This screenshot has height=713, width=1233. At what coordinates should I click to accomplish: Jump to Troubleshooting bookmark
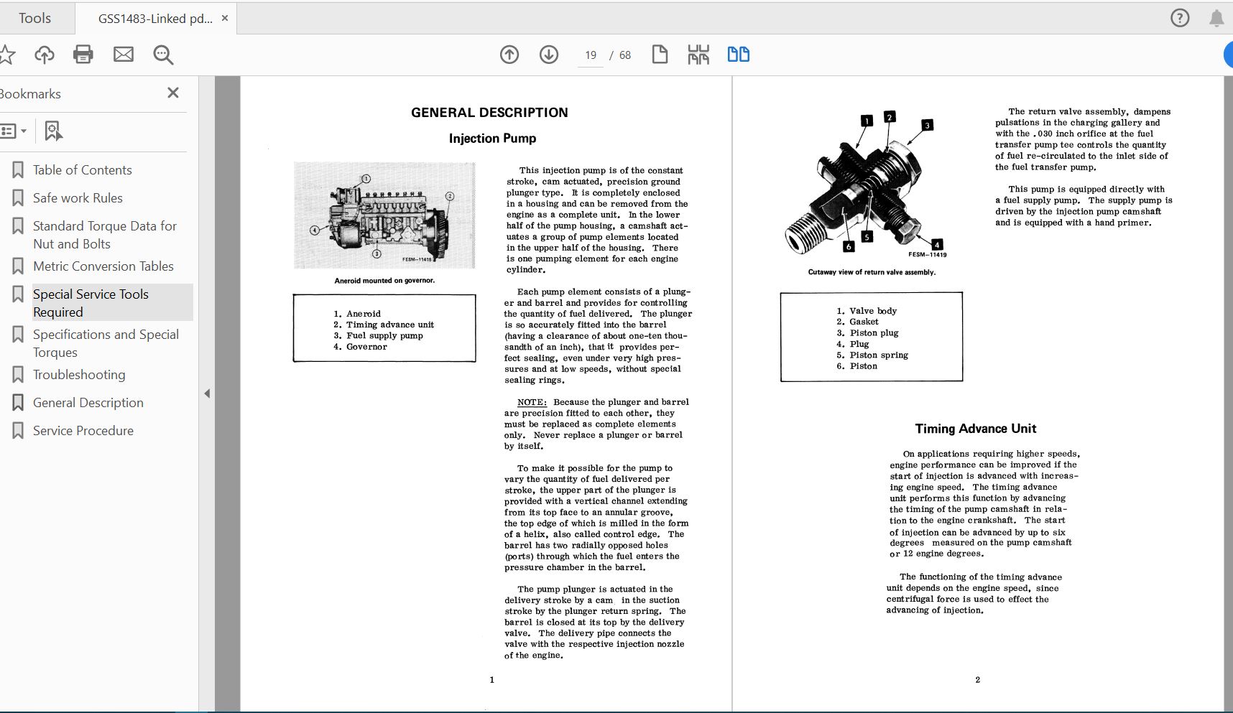coord(79,375)
